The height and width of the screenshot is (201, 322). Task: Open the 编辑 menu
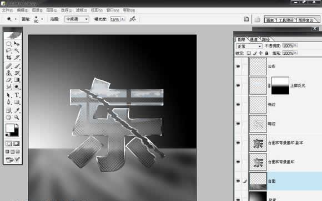pos(22,11)
